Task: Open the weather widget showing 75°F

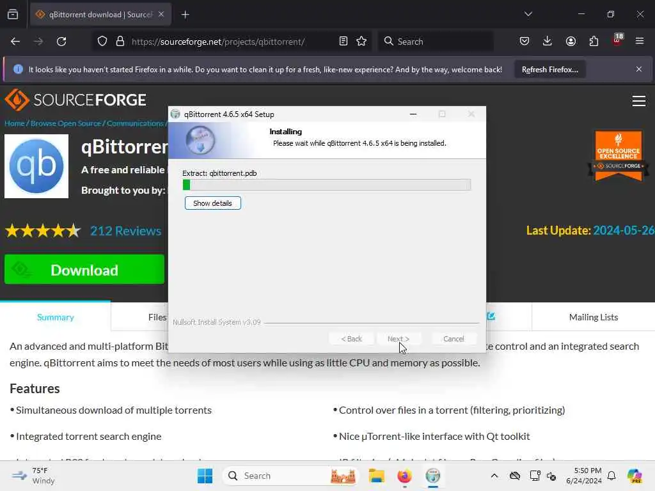Action: click(x=33, y=476)
